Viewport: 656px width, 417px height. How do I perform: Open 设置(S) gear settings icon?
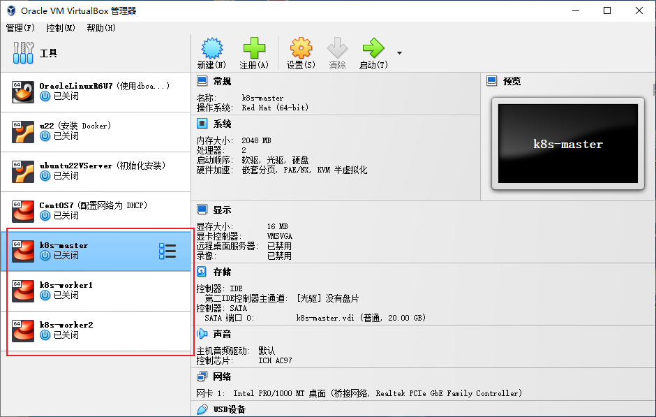(x=301, y=48)
